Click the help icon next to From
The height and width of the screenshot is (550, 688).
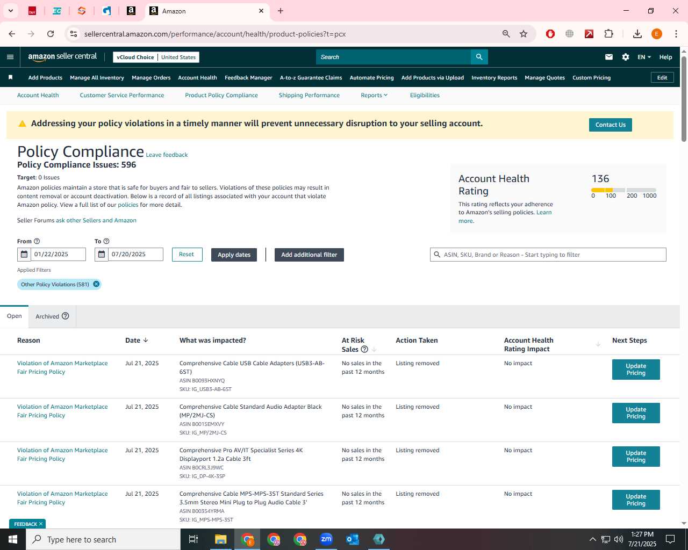[x=37, y=241]
